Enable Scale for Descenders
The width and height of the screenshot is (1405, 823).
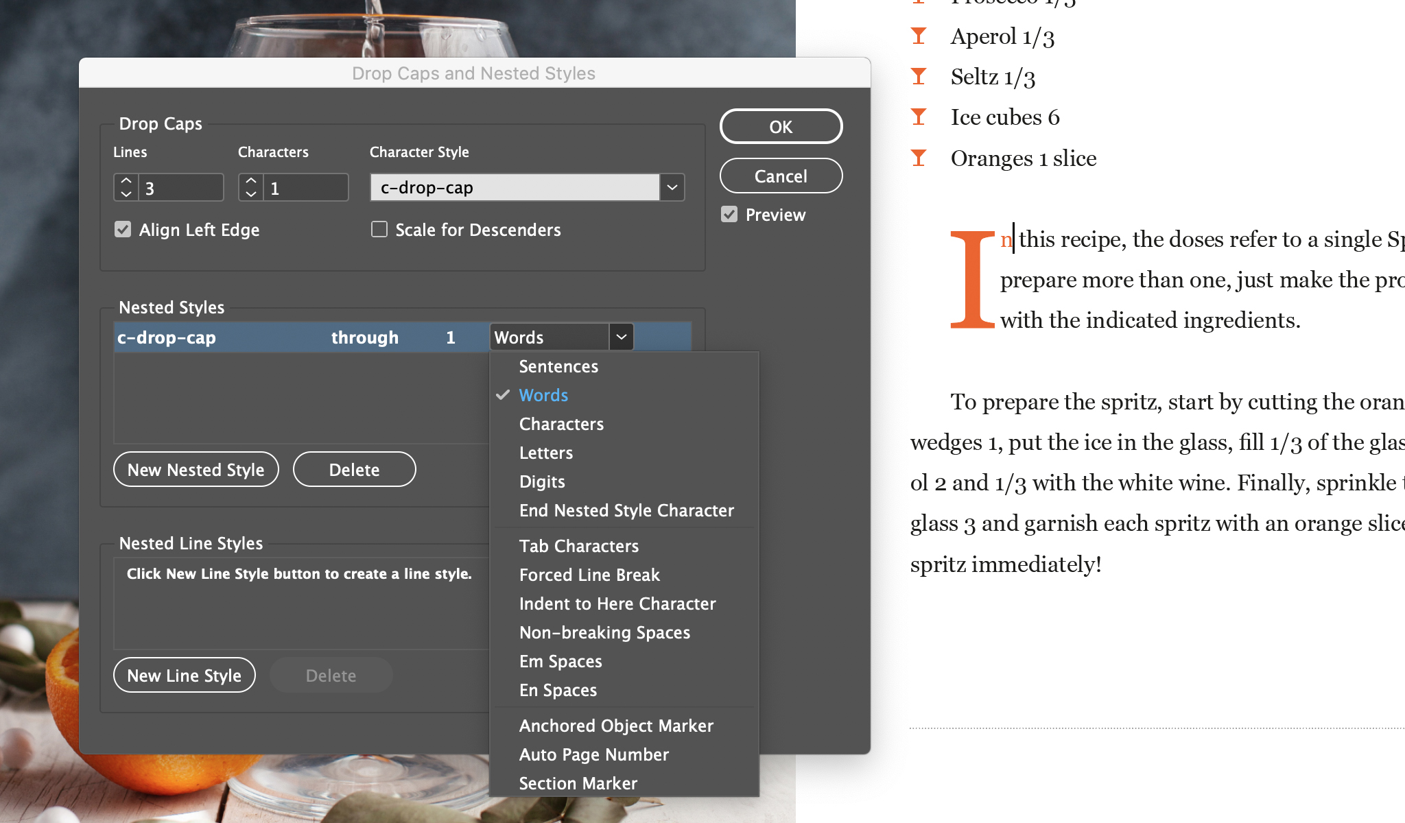coord(379,229)
